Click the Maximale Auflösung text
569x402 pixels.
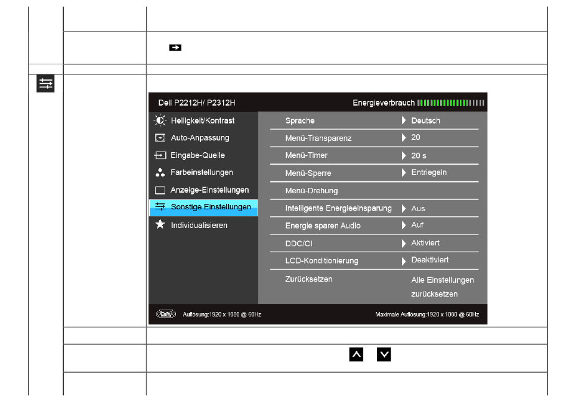[x=427, y=314]
